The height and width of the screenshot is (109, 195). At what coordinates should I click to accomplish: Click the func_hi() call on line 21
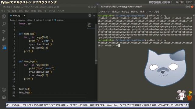tap(25, 89)
